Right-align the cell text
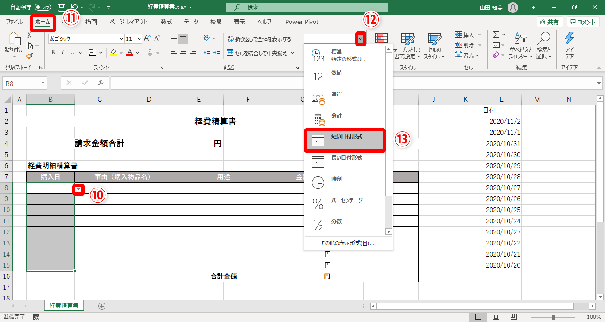The image size is (605, 322). tap(193, 53)
